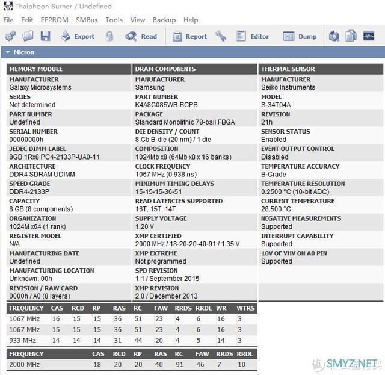The width and height of the screenshot is (385, 375).
Task: Open the View menu
Action: click(x=138, y=20)
